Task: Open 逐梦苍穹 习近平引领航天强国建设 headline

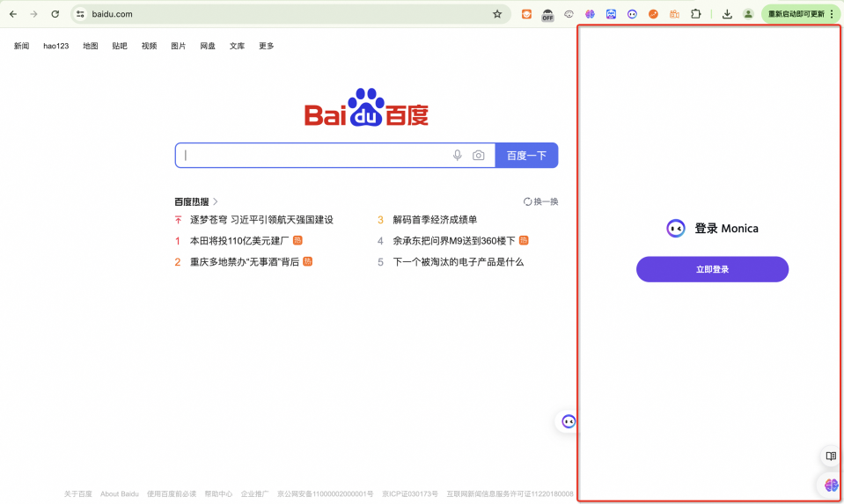Action: pyautogui.click(x=261, y=220)
